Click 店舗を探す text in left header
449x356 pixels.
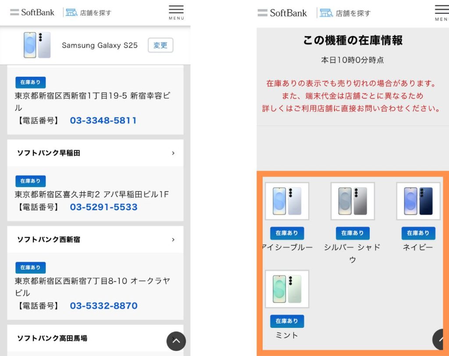96,13
